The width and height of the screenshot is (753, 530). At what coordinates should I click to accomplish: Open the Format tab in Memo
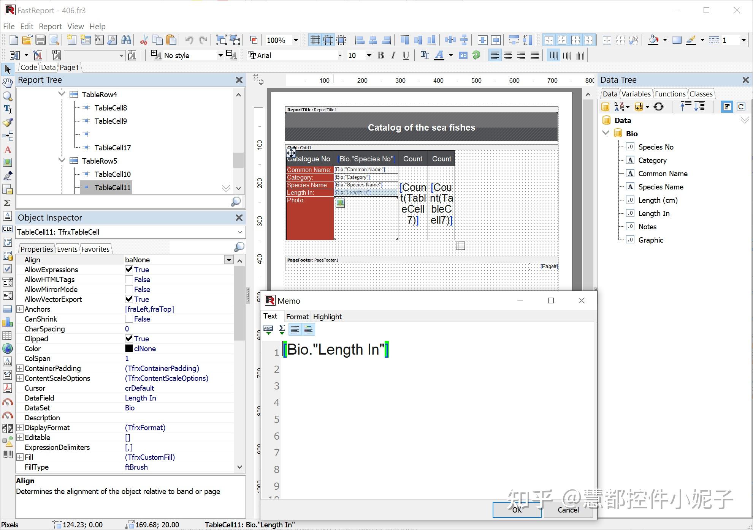[297, 317]
